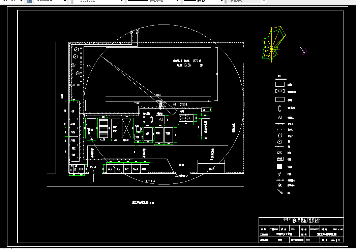Click the text style icon beside Standard
Image resolution: width=356 pixels, height=249 pixels.
[30, 1]
